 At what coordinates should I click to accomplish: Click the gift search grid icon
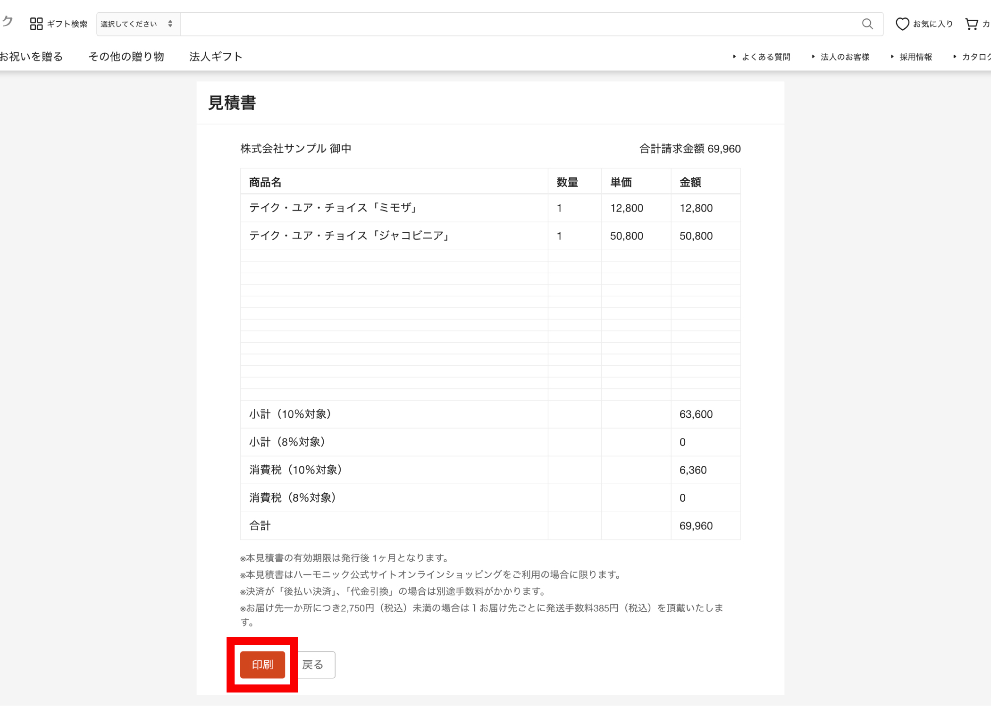coord(36,23)
